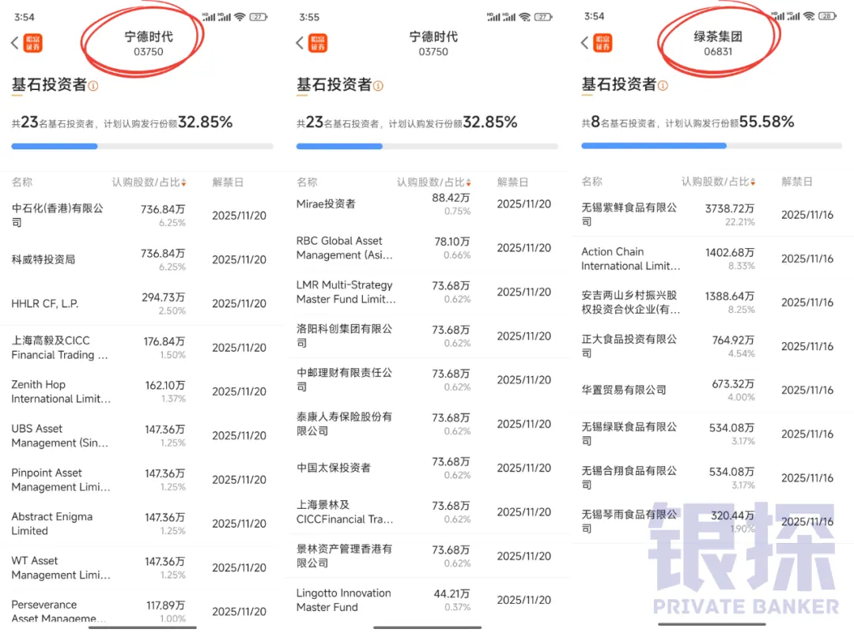Select the HHLR CF, L.P. row
Viewport: 854px width, 633px height.
[142, 303]
